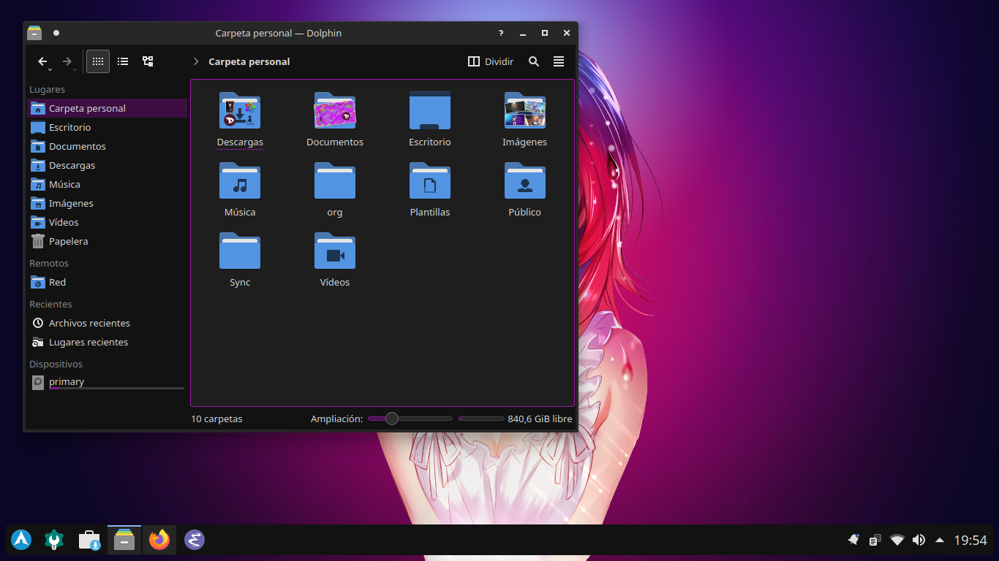Click the 10 carpetas status text

pos(216,419)
